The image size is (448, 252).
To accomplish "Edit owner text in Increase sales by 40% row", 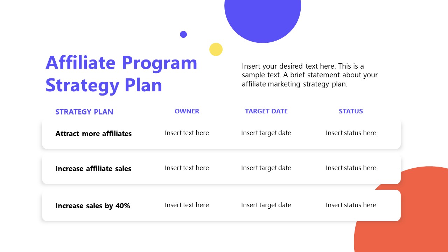I will coord(187,205).
